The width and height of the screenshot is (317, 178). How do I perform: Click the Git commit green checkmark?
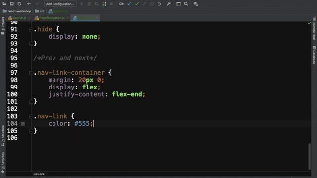coord(137,4)
